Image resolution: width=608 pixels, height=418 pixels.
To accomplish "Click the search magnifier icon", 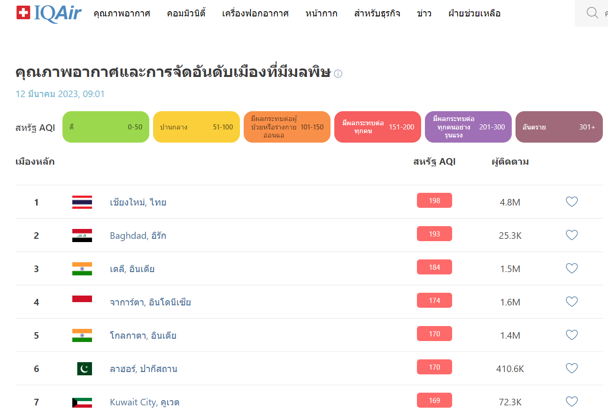I will (x=592, y=13).
